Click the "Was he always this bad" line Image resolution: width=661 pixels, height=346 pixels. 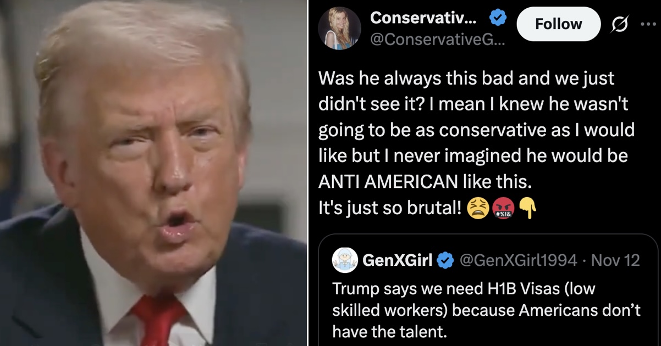pos(466,78)
